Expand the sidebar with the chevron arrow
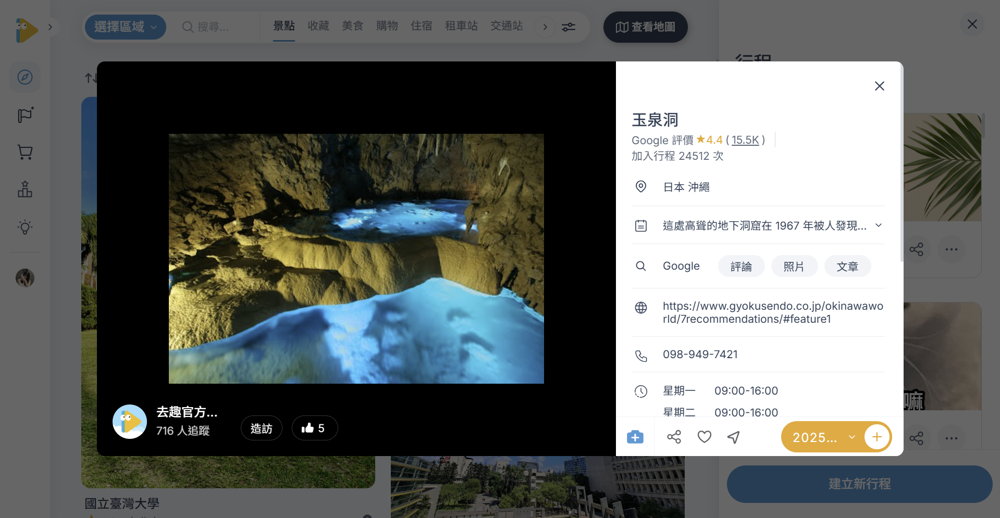The width and height of the screenshot is (1000, 518). pyautogui.click(x=50, y=27)
